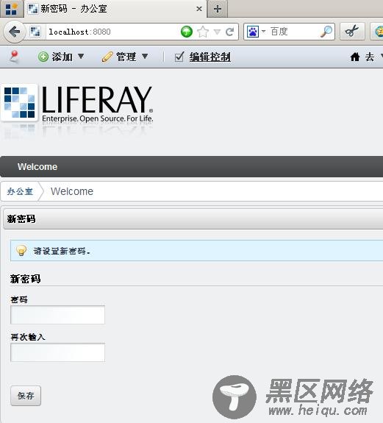Bookmark page with the star icon
The width and height of the screenshot is (383, 423).
click(x=203, y=32)
